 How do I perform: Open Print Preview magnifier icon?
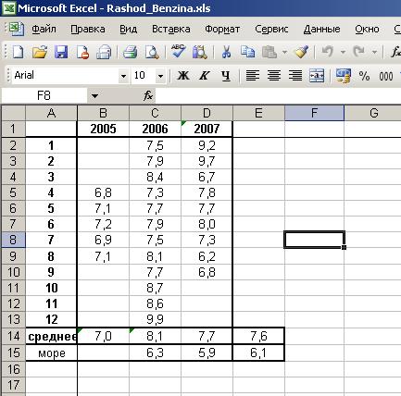[x=152, y=52]
